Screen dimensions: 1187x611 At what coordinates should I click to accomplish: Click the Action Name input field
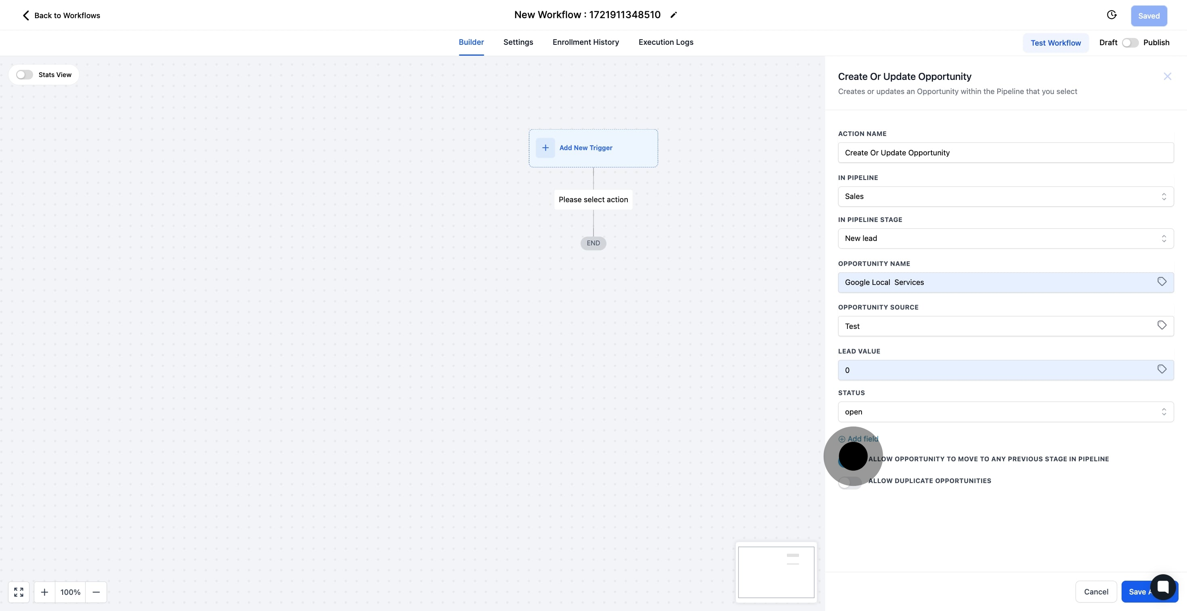click(x=1005, y=153)
